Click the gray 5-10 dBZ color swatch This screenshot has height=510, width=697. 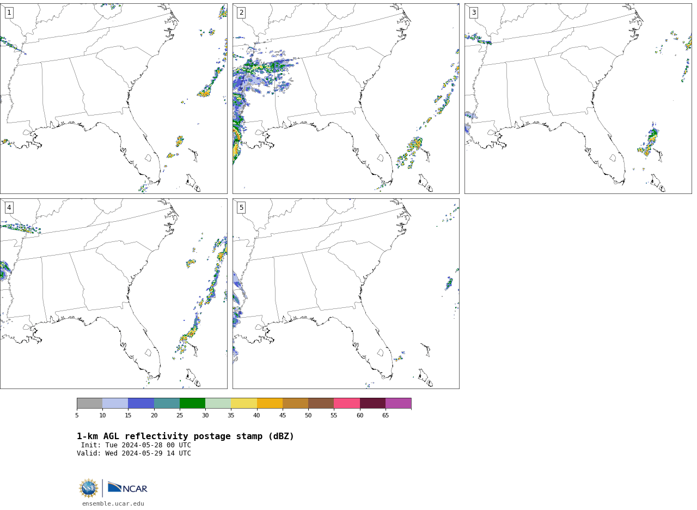click(x=89, y=403)
